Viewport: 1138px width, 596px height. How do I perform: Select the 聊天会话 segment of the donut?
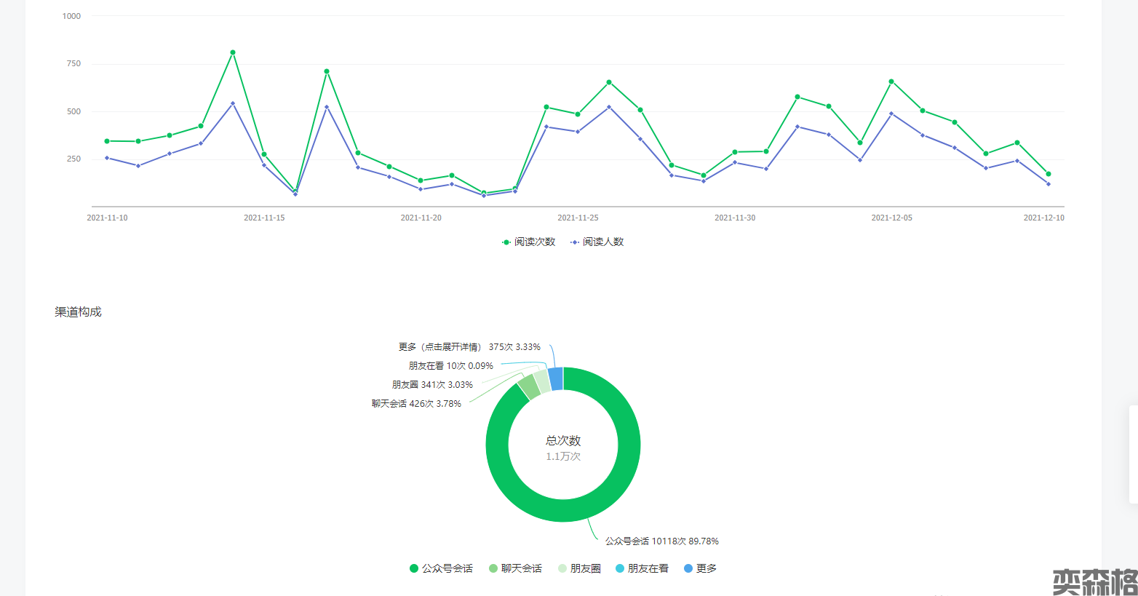(529, 387)
